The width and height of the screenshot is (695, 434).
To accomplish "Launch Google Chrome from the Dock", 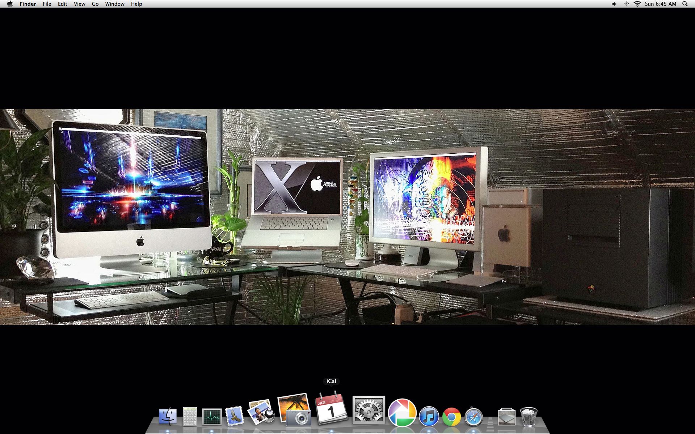I will tap(451, 417).
